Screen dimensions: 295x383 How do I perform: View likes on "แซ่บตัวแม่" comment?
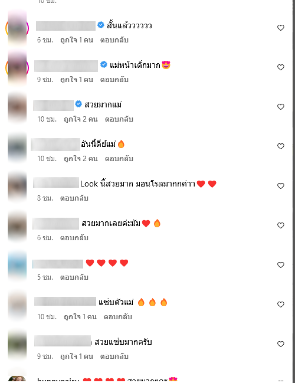pyautogui.click(x=80, y=317)
